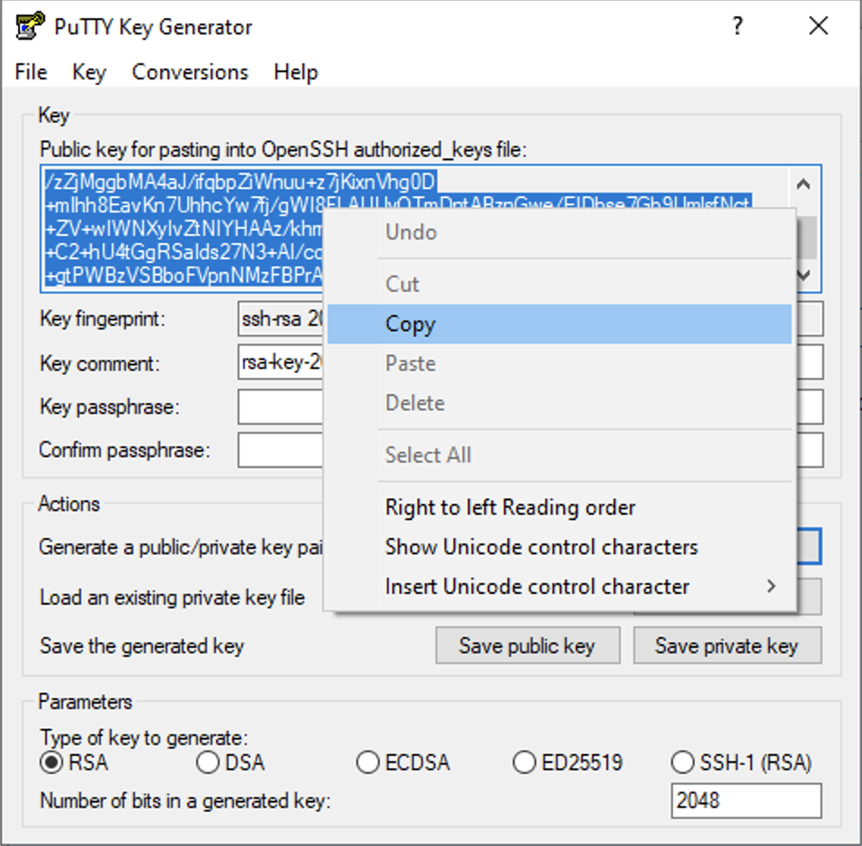Select the DSA key type

205,762
